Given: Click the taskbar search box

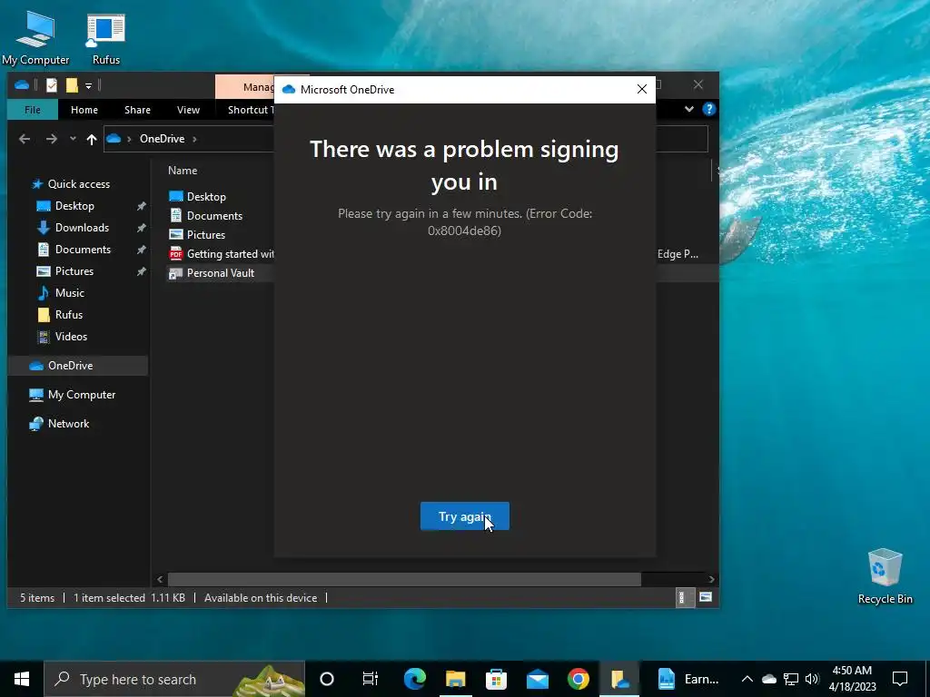Looking at the screenshot, I should 174,679.
